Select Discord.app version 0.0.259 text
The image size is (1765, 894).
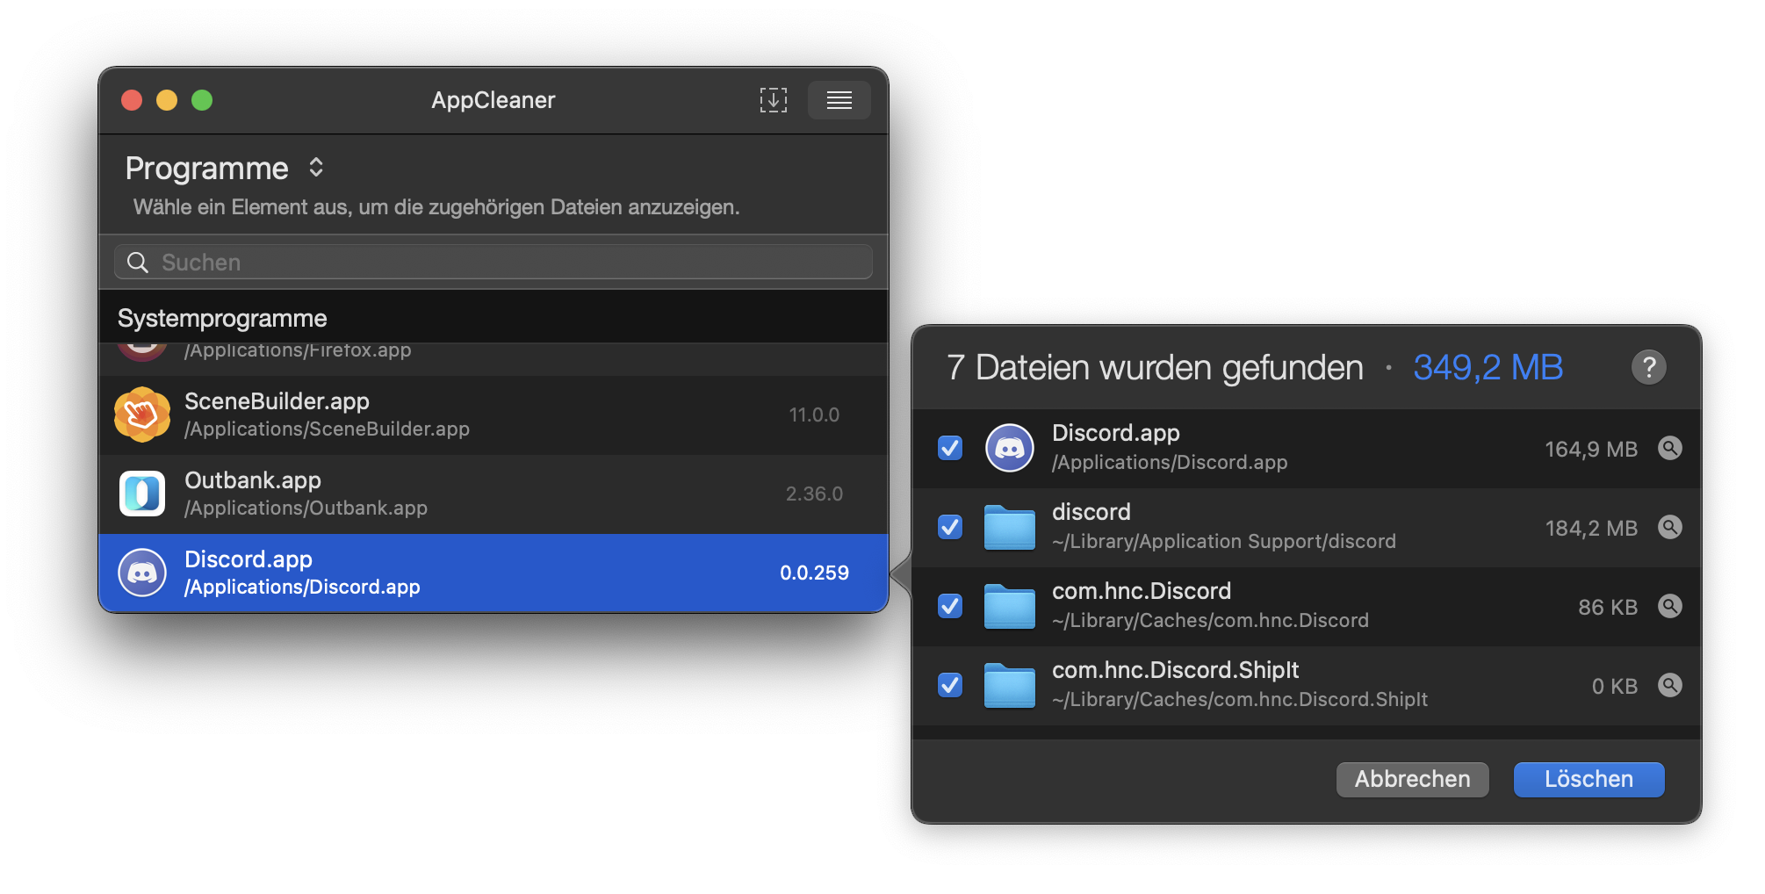click(814, 573)
